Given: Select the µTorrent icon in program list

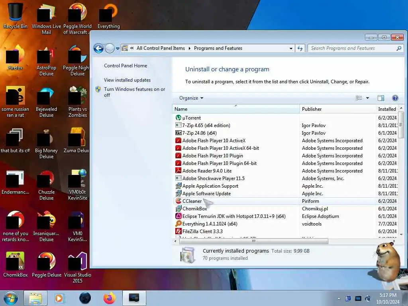Looking at the screenshot, I should (x=178, y=118).
